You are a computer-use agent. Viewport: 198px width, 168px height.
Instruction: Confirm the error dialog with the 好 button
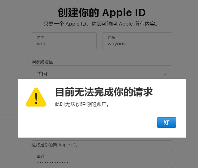(167, 122)
